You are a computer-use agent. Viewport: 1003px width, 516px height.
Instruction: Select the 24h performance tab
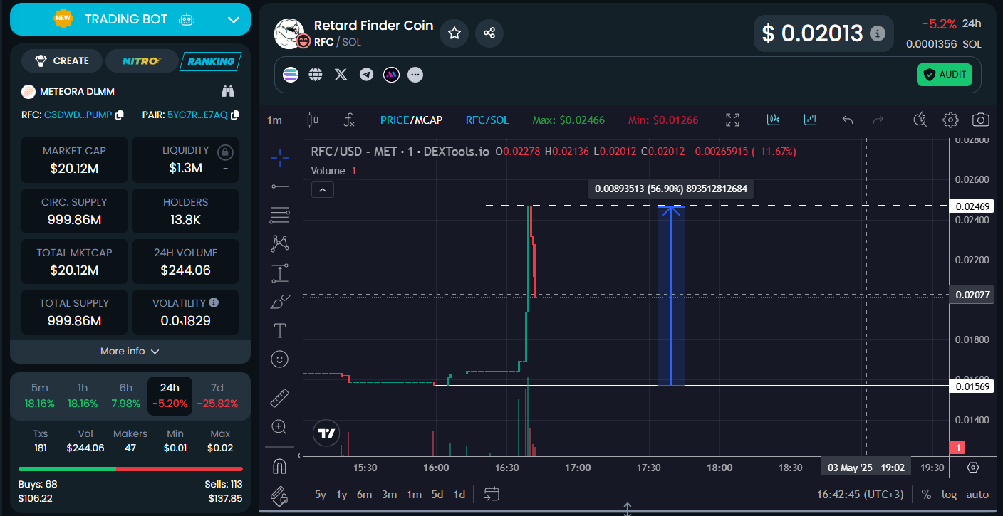coord(170,395)
